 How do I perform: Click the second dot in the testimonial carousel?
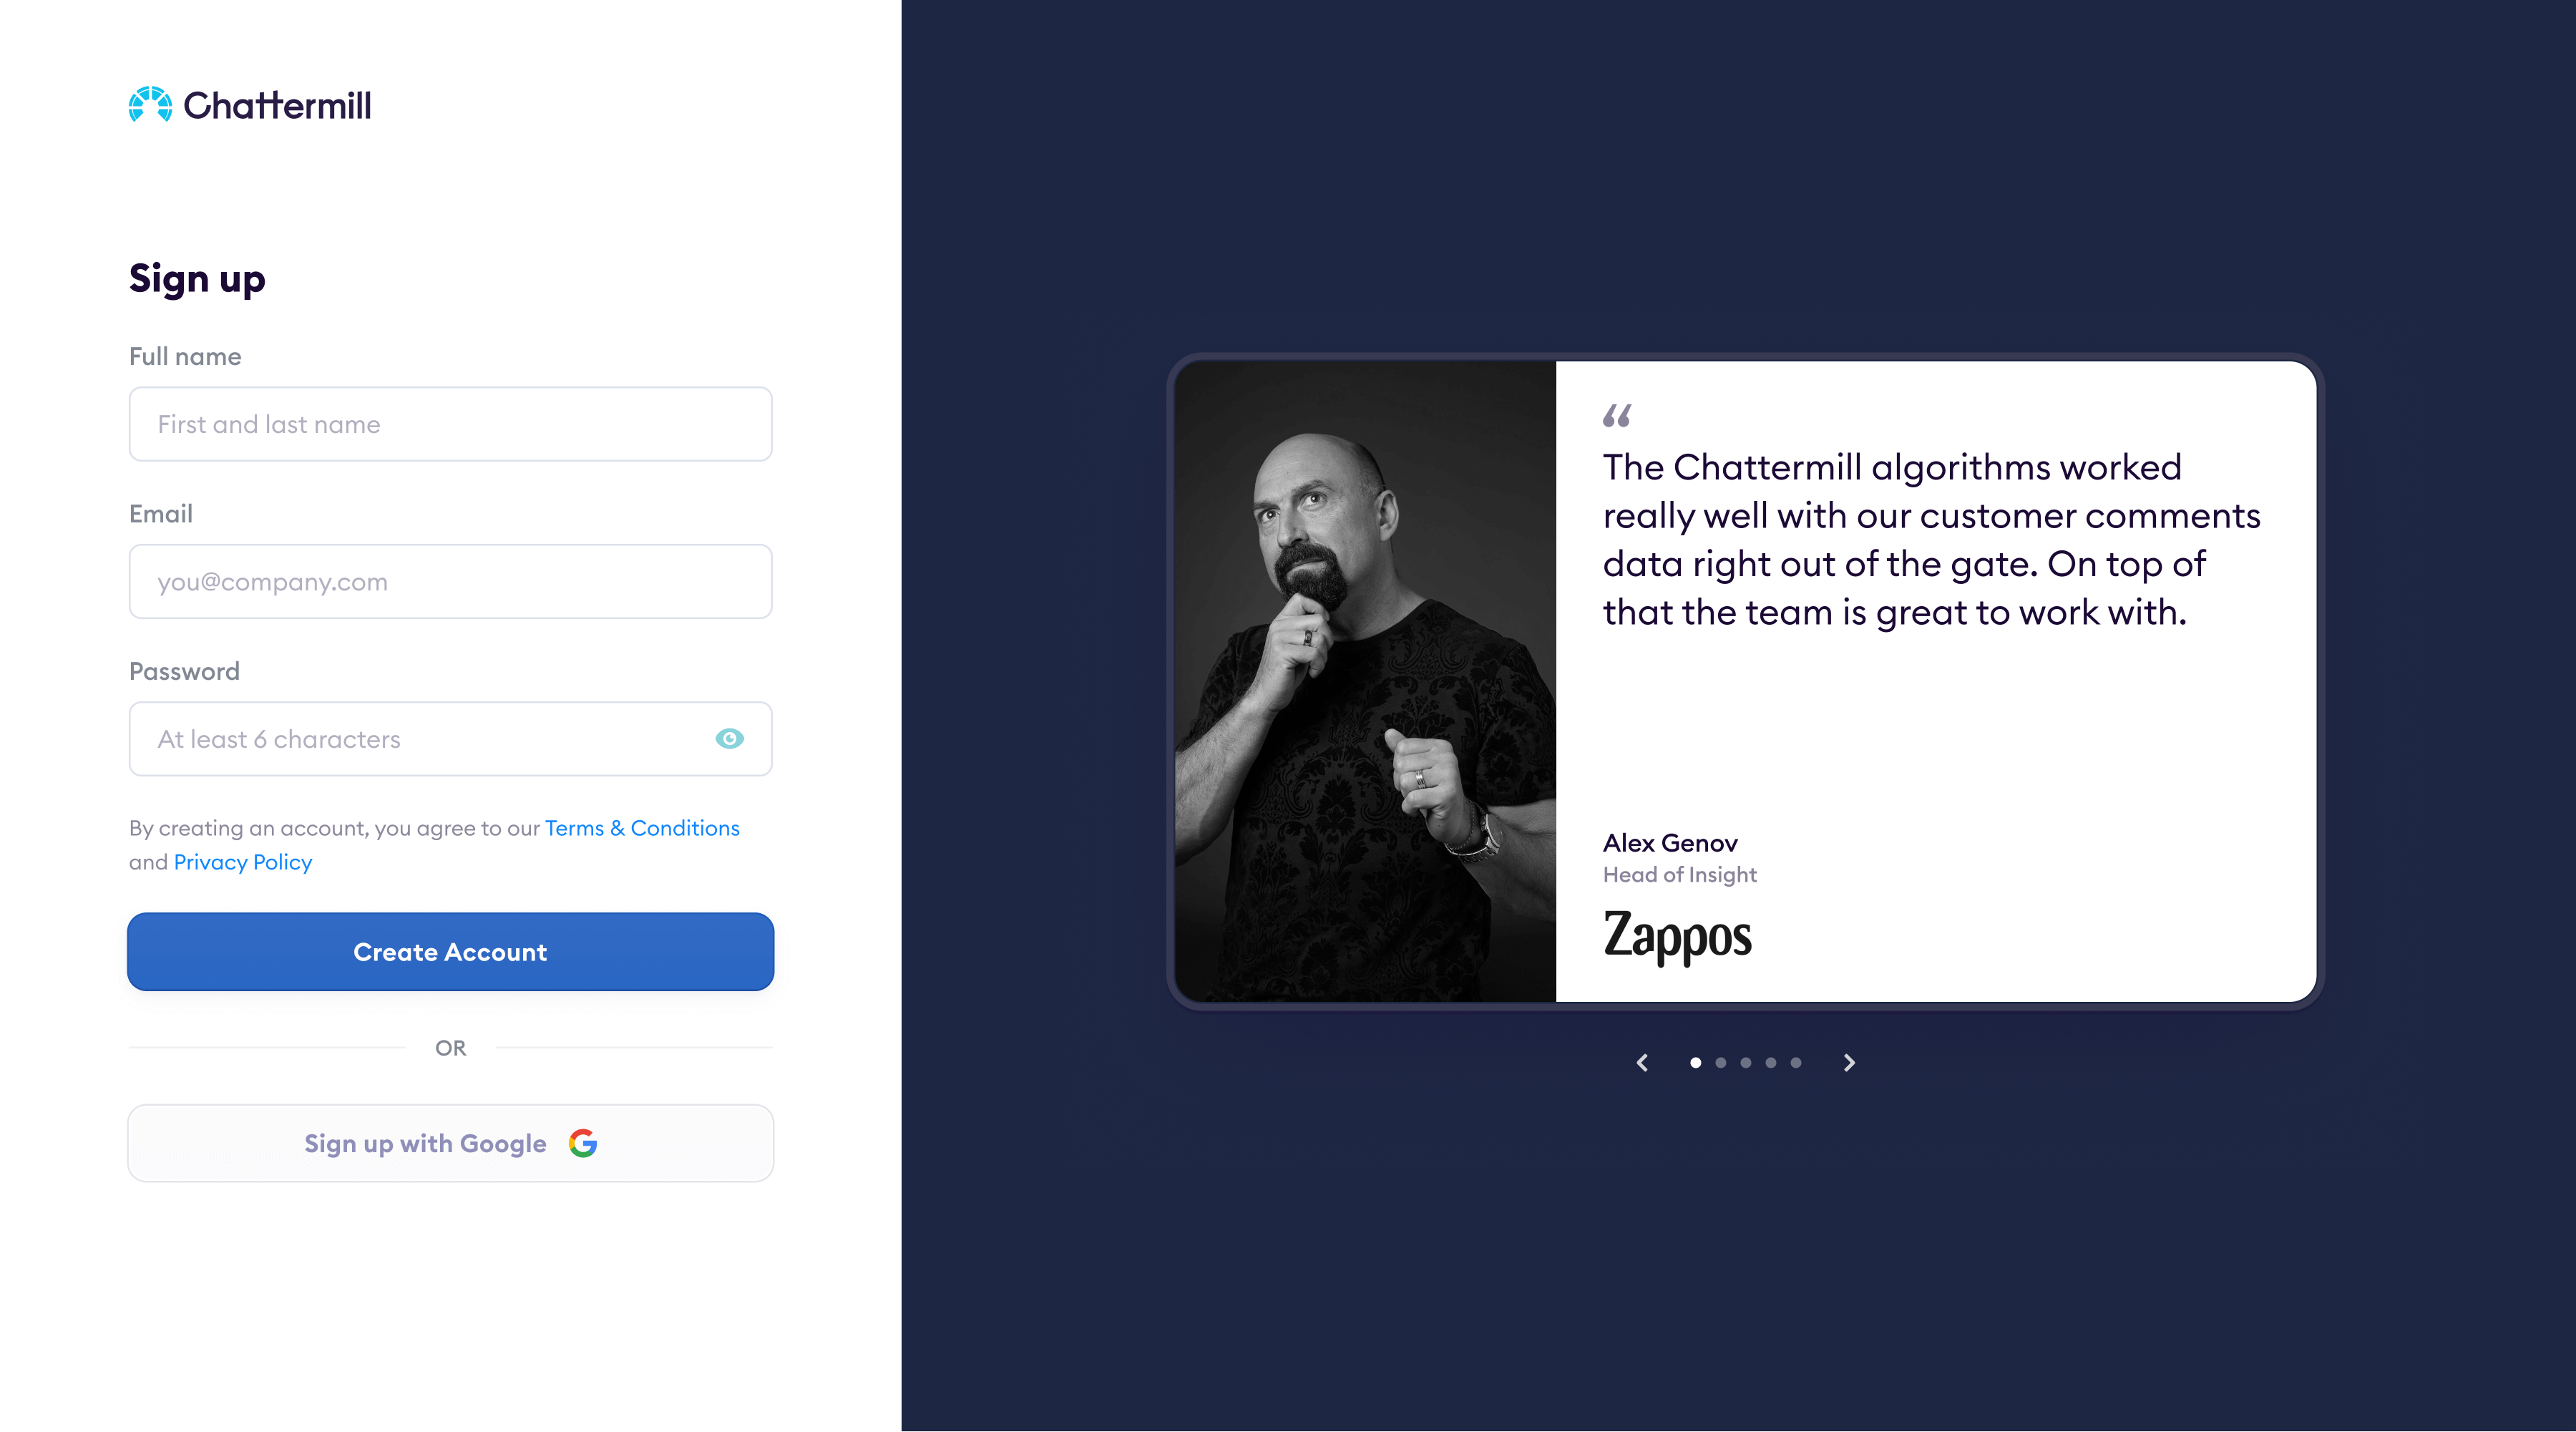click(1720, 1064)
